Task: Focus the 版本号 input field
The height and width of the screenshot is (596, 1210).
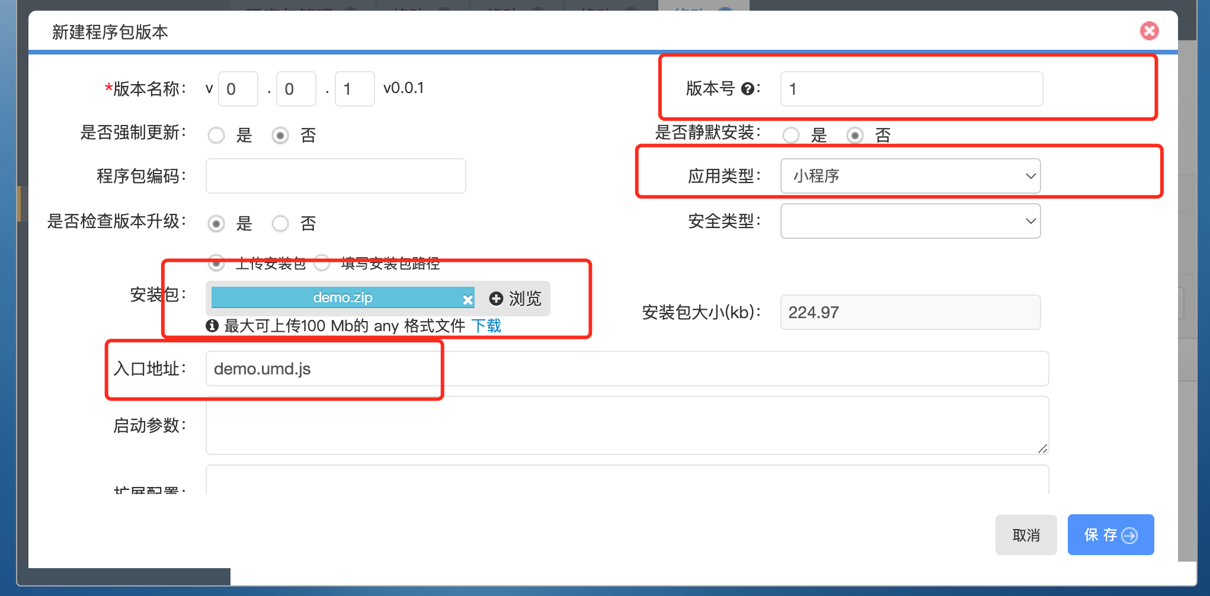Action: (911, 89)
